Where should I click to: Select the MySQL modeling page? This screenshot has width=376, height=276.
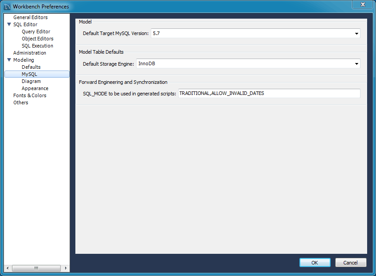point(37,74)
